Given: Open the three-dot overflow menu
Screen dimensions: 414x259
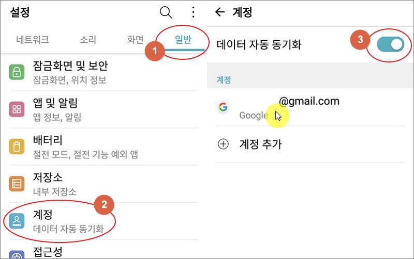Looking at the screenshot, I should tap(194, 12).
